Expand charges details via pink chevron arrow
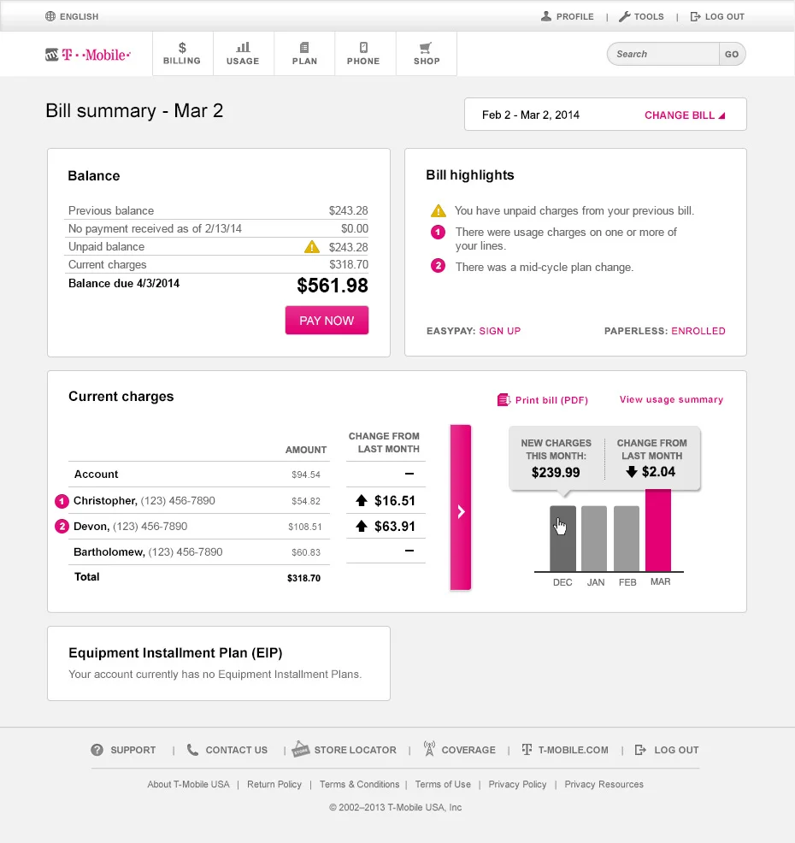795x843 pixels. 461,507
